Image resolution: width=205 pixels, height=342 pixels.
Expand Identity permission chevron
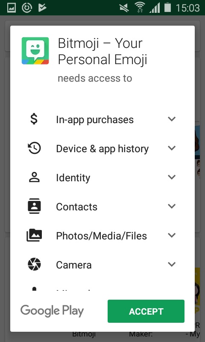[172, 177]
